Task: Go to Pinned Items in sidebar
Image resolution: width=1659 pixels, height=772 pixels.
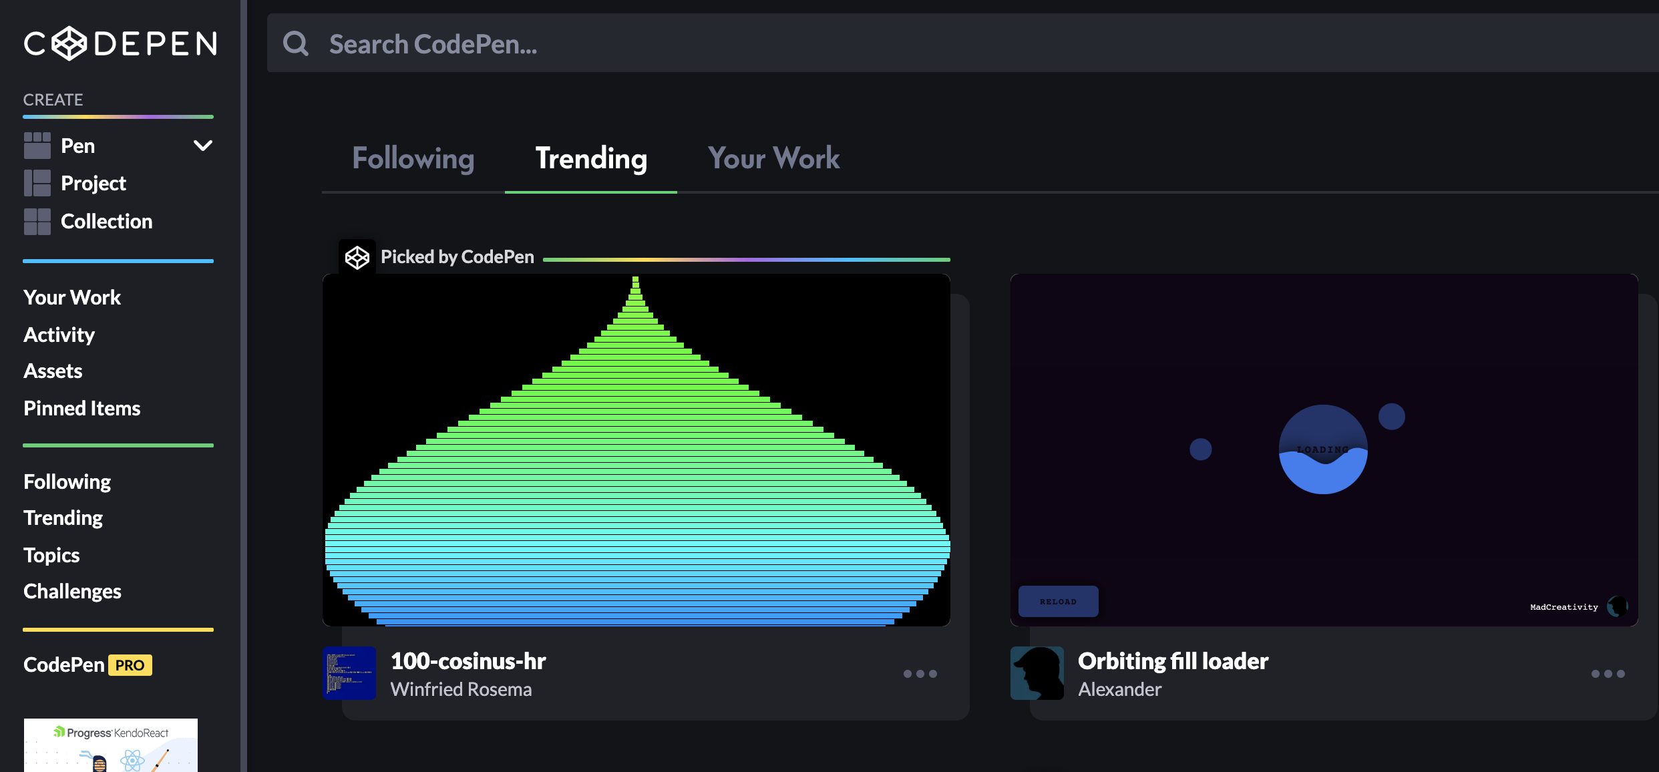Action: [81, 409]
